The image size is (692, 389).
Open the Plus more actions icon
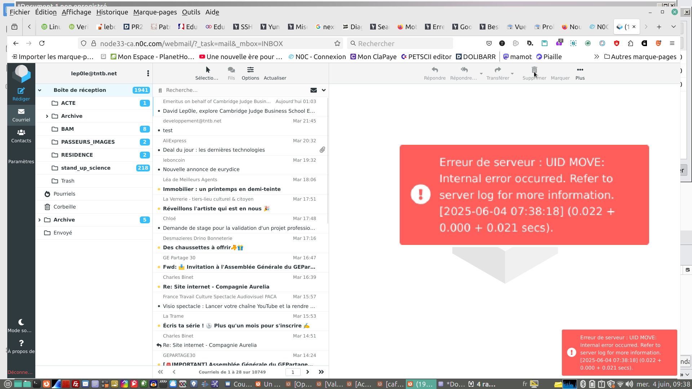[580, 70]
